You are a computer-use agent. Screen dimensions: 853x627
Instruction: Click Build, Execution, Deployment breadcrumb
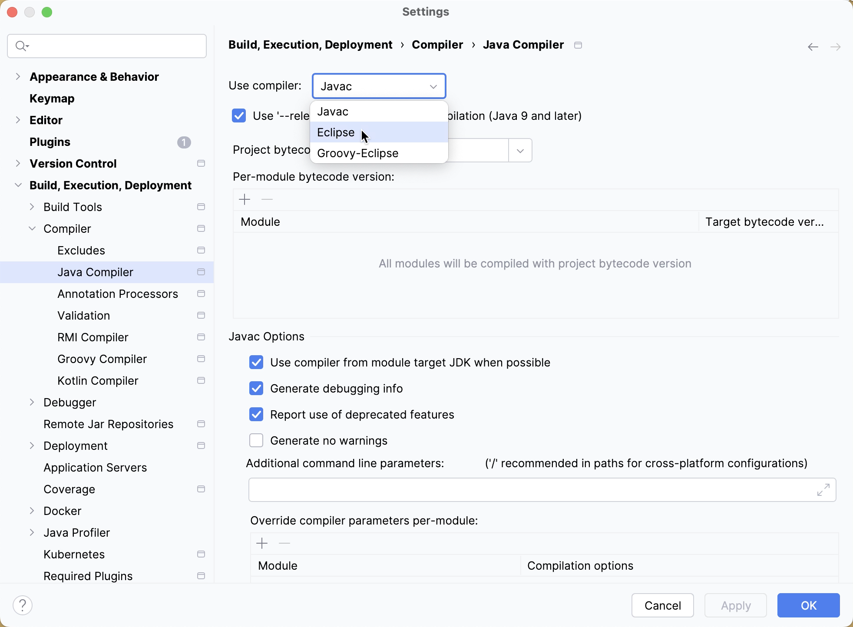(x=311, y=45)
